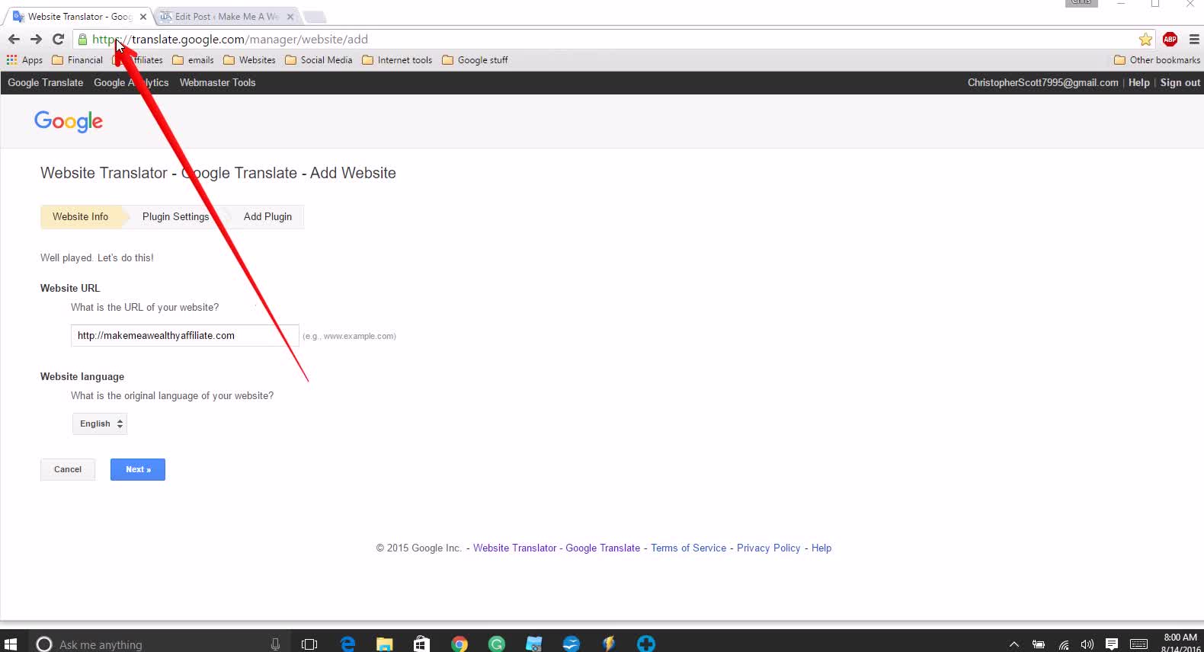Open Webmaster Tools in top navigation
This screenshot has height=652, width=1204.
[x=217, y=82]
